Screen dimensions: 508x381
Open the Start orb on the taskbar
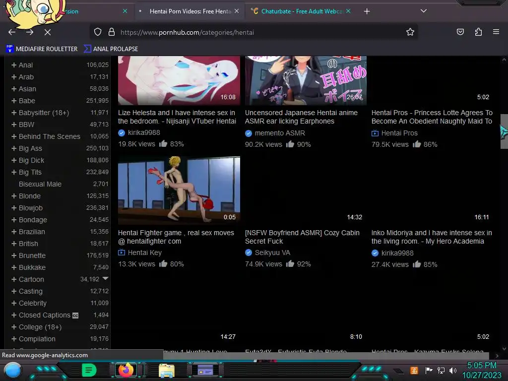(x=12, y=370)
